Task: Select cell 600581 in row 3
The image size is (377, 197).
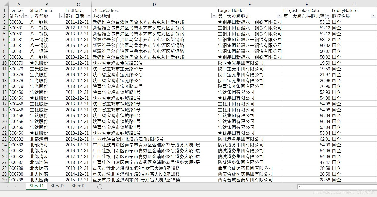Action: point(19,22)
